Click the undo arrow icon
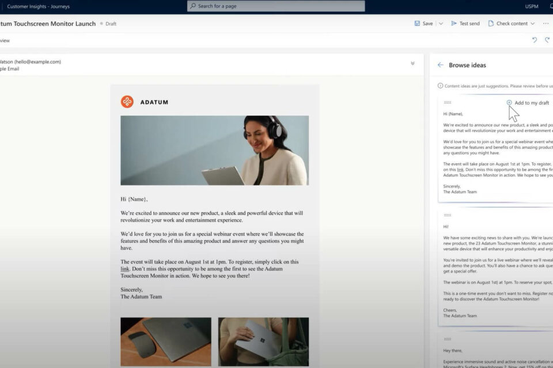 (x=535, y=40)
